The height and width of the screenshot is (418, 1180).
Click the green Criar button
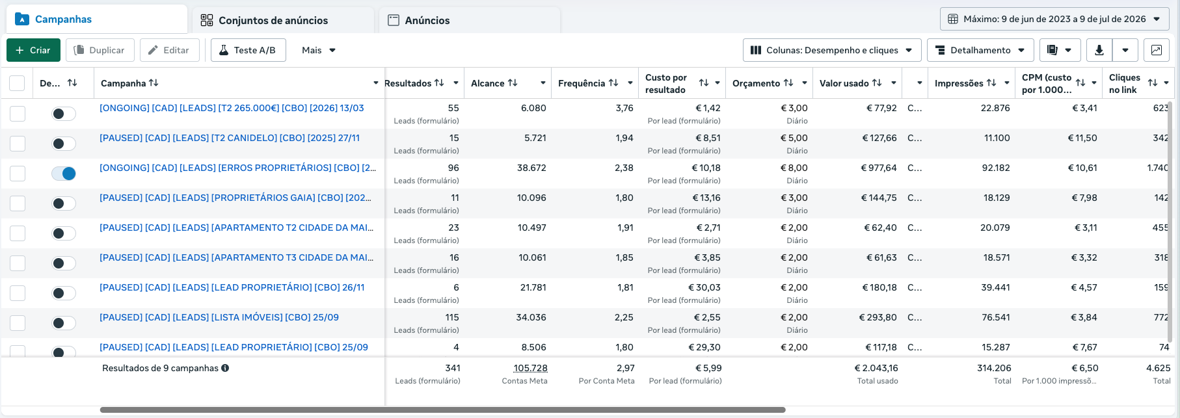[33, 50]
